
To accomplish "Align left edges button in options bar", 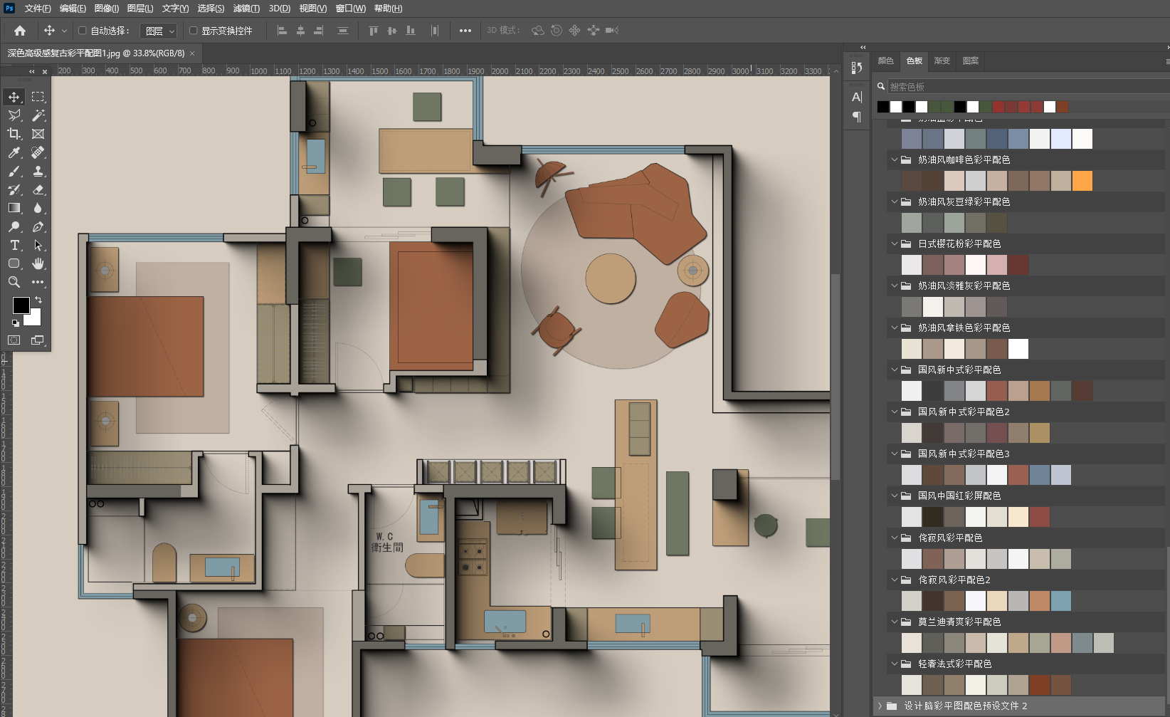I will click(282, 31).
